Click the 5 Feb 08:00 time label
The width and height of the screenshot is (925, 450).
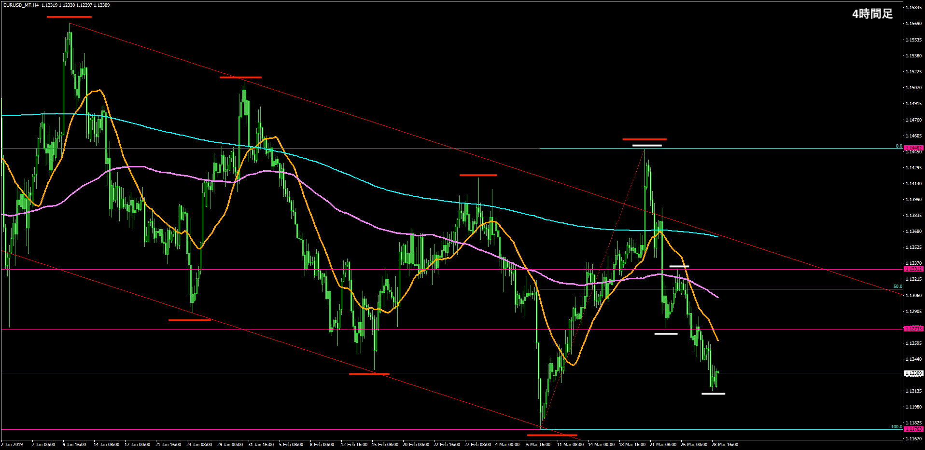coord(291,445)
